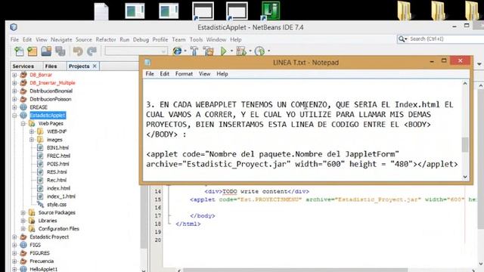Click the DB_Borrar project coffee-cup icon
The height and width of the screenshot is (272, 484).
tap(23, 75)
